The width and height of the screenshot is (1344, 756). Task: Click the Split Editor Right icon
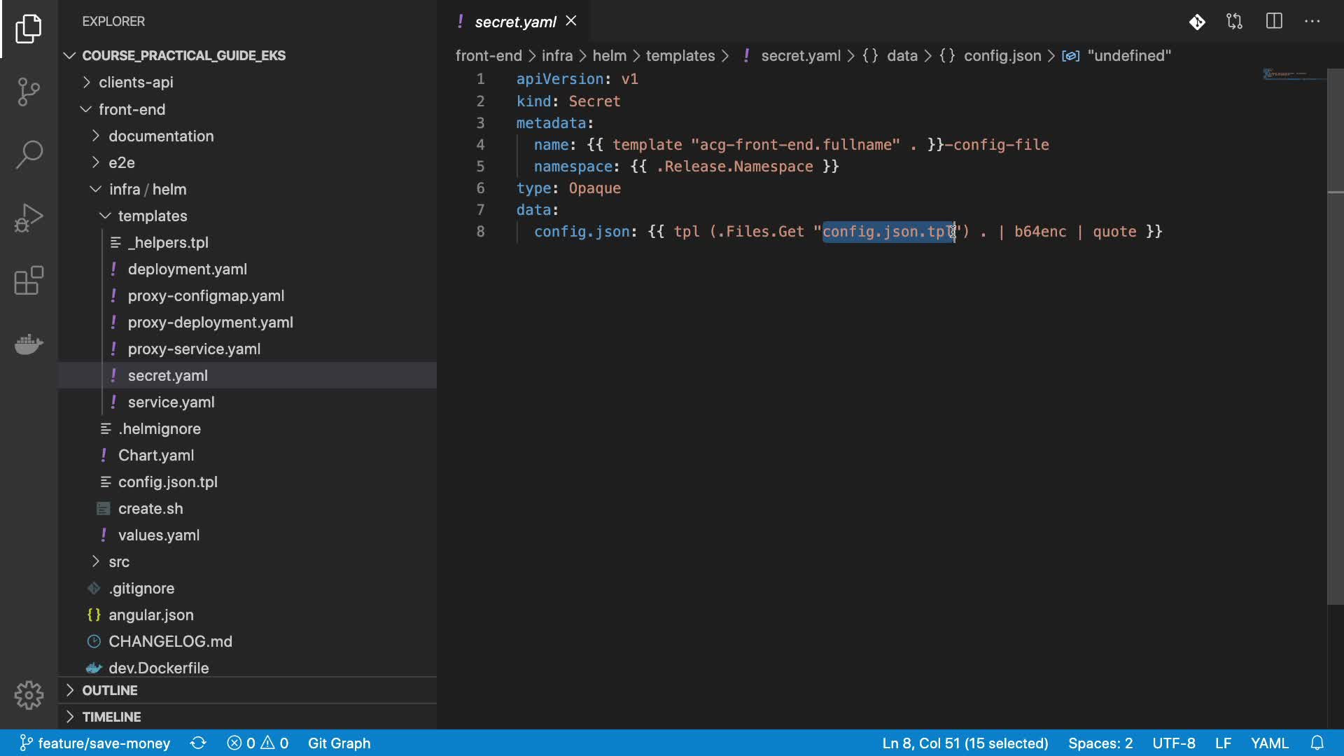click(x=1274, y=22)
